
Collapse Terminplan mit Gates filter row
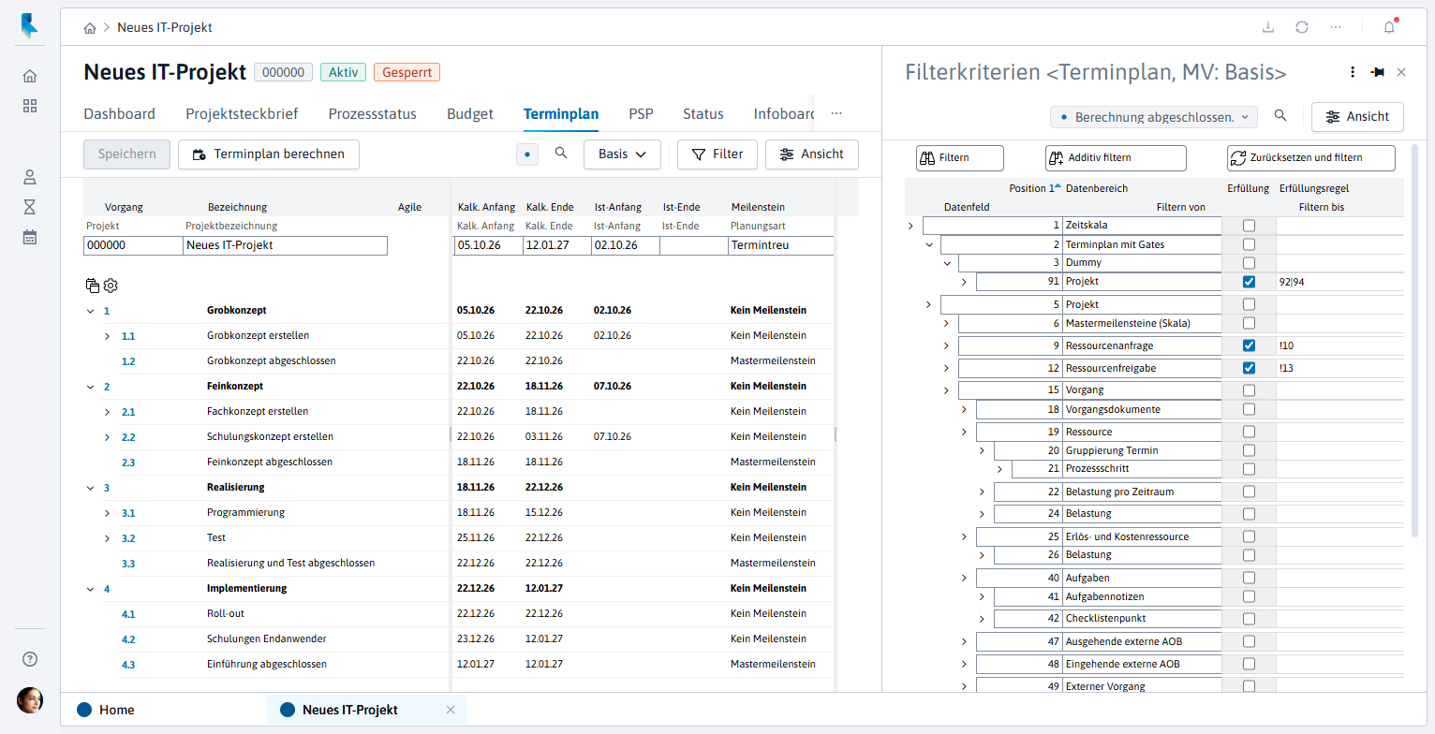pyautogui.click(x=928, y=244)
